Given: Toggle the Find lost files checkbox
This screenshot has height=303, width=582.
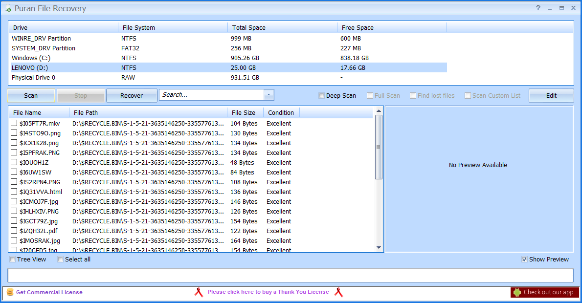Looking at the screenshot, I should coord(413,96).
